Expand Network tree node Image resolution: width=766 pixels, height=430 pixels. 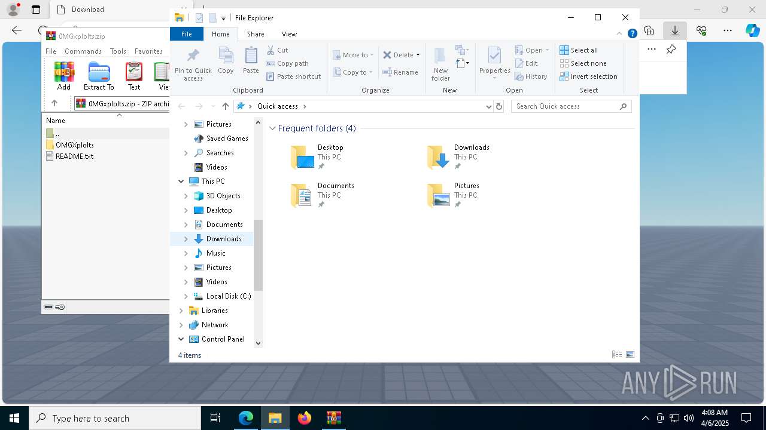181,325
